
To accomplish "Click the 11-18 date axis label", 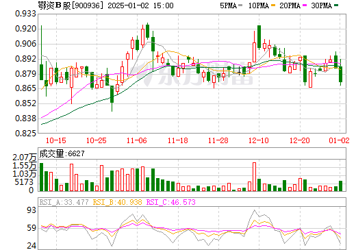I will (178, 140).
